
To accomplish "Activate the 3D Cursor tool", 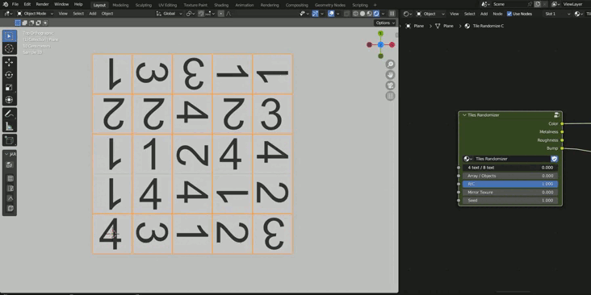I will [x=9, y=48].
